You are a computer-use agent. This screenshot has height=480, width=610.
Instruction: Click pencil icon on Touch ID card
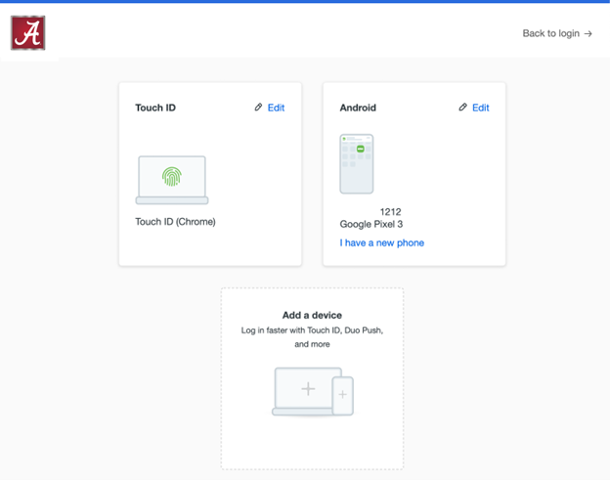(x=258, y=107)
